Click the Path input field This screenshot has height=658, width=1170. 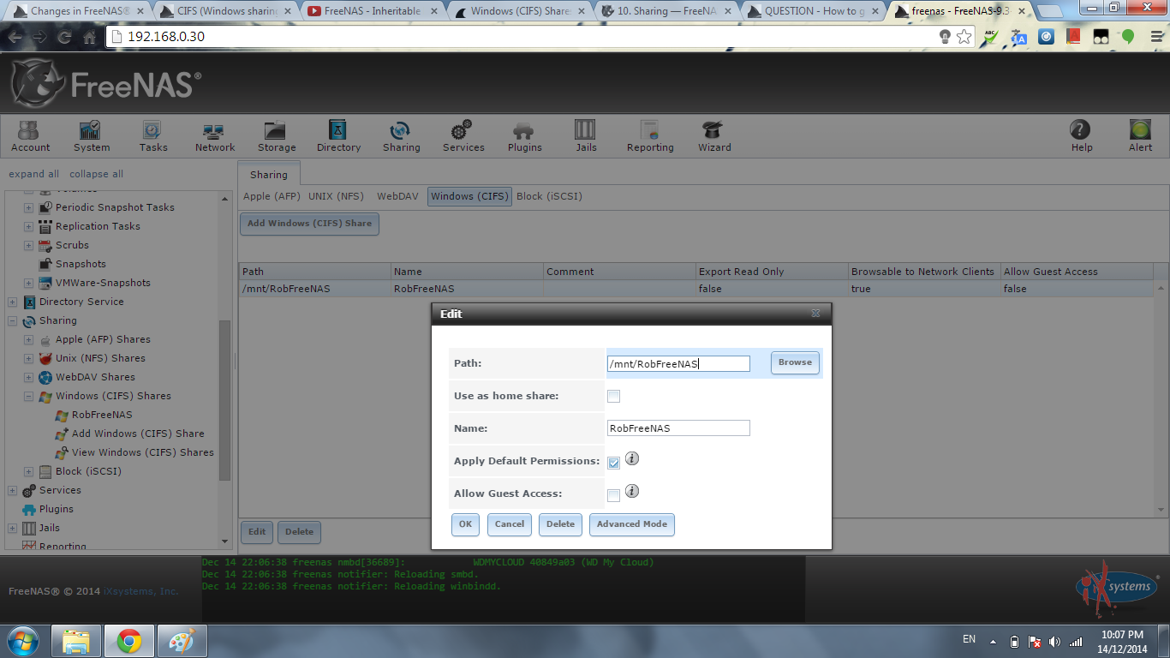pyautogui.click(x=678, y=363)
